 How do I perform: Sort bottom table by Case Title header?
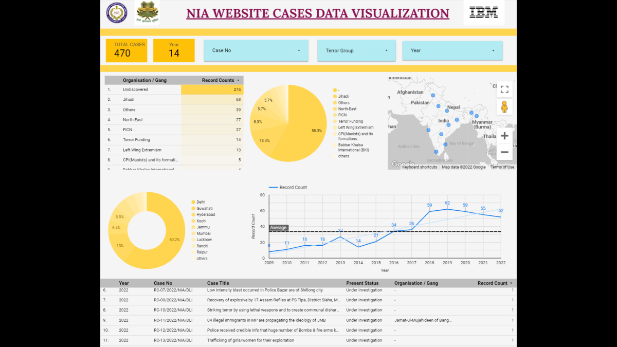(x=218, y=283)
